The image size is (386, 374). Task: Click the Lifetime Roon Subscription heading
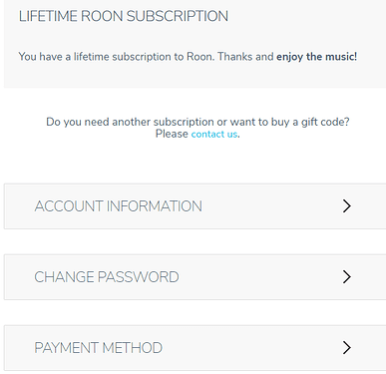tap(124, 16)
